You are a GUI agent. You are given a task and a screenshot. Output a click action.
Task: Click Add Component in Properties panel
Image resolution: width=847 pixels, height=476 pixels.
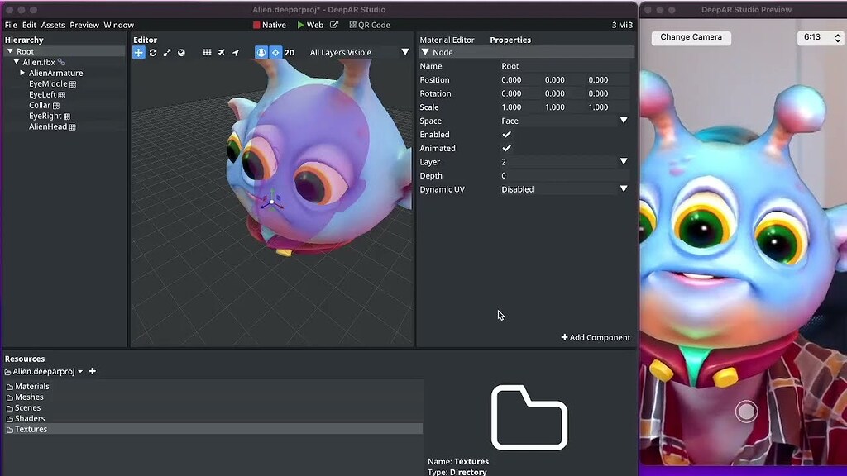click(x=595, y=337)
